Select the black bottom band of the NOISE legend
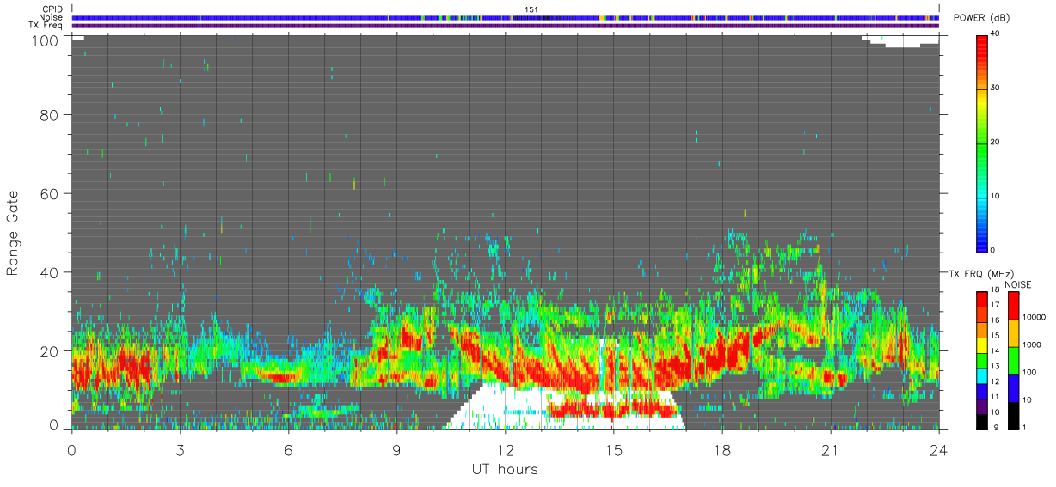The width and height of the screenshot is (1056, 487). pos(1013,415)
